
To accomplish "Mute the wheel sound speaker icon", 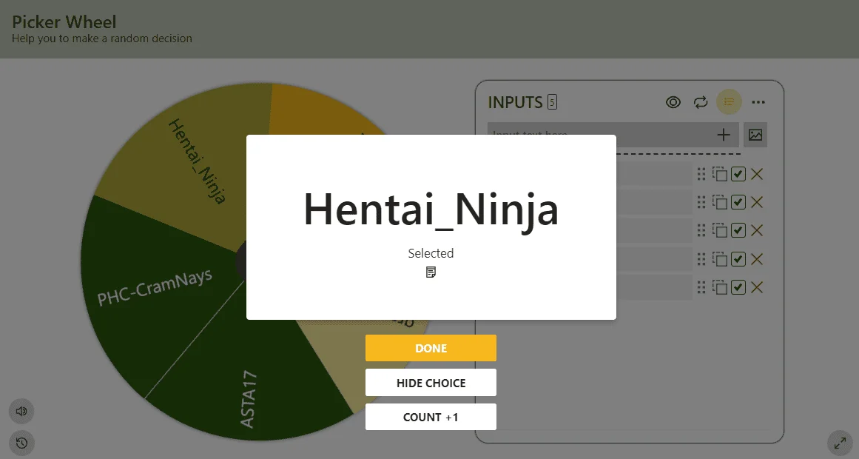I will 21,412.
